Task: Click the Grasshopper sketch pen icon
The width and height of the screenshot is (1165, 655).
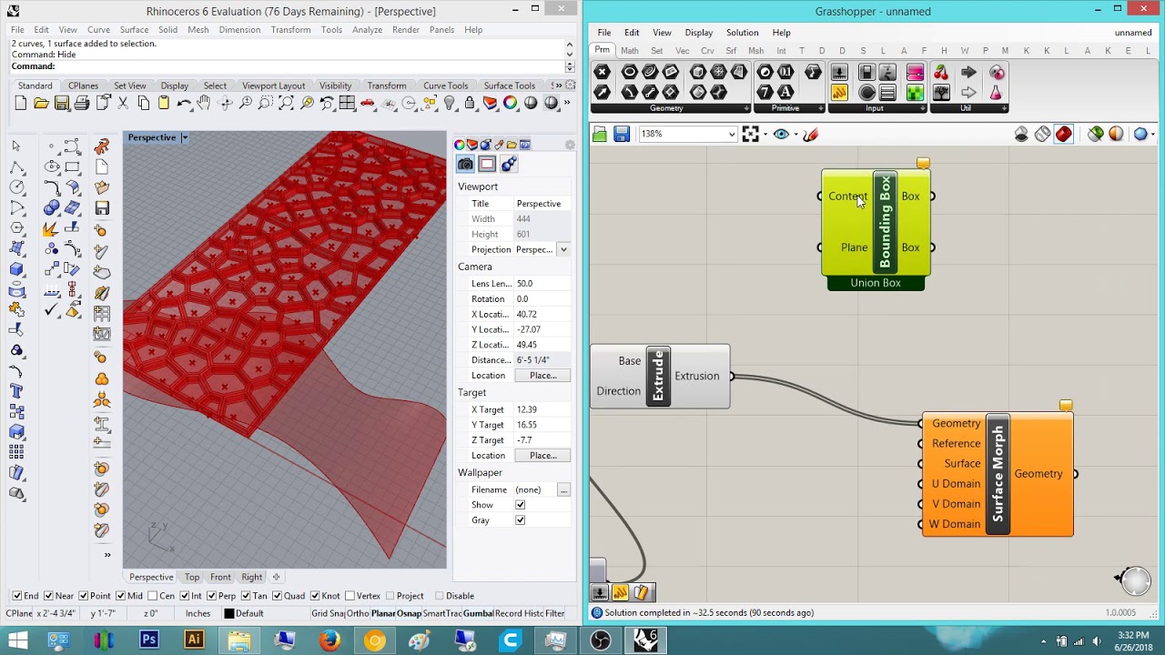Action: pos(810,135)
